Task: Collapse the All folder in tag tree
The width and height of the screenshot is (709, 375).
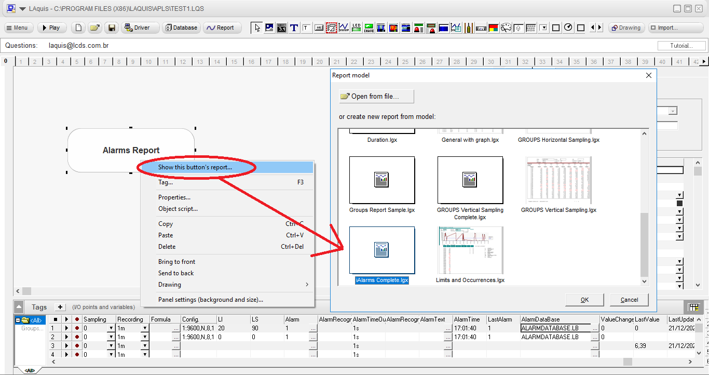Action: [x=18, y=320]
